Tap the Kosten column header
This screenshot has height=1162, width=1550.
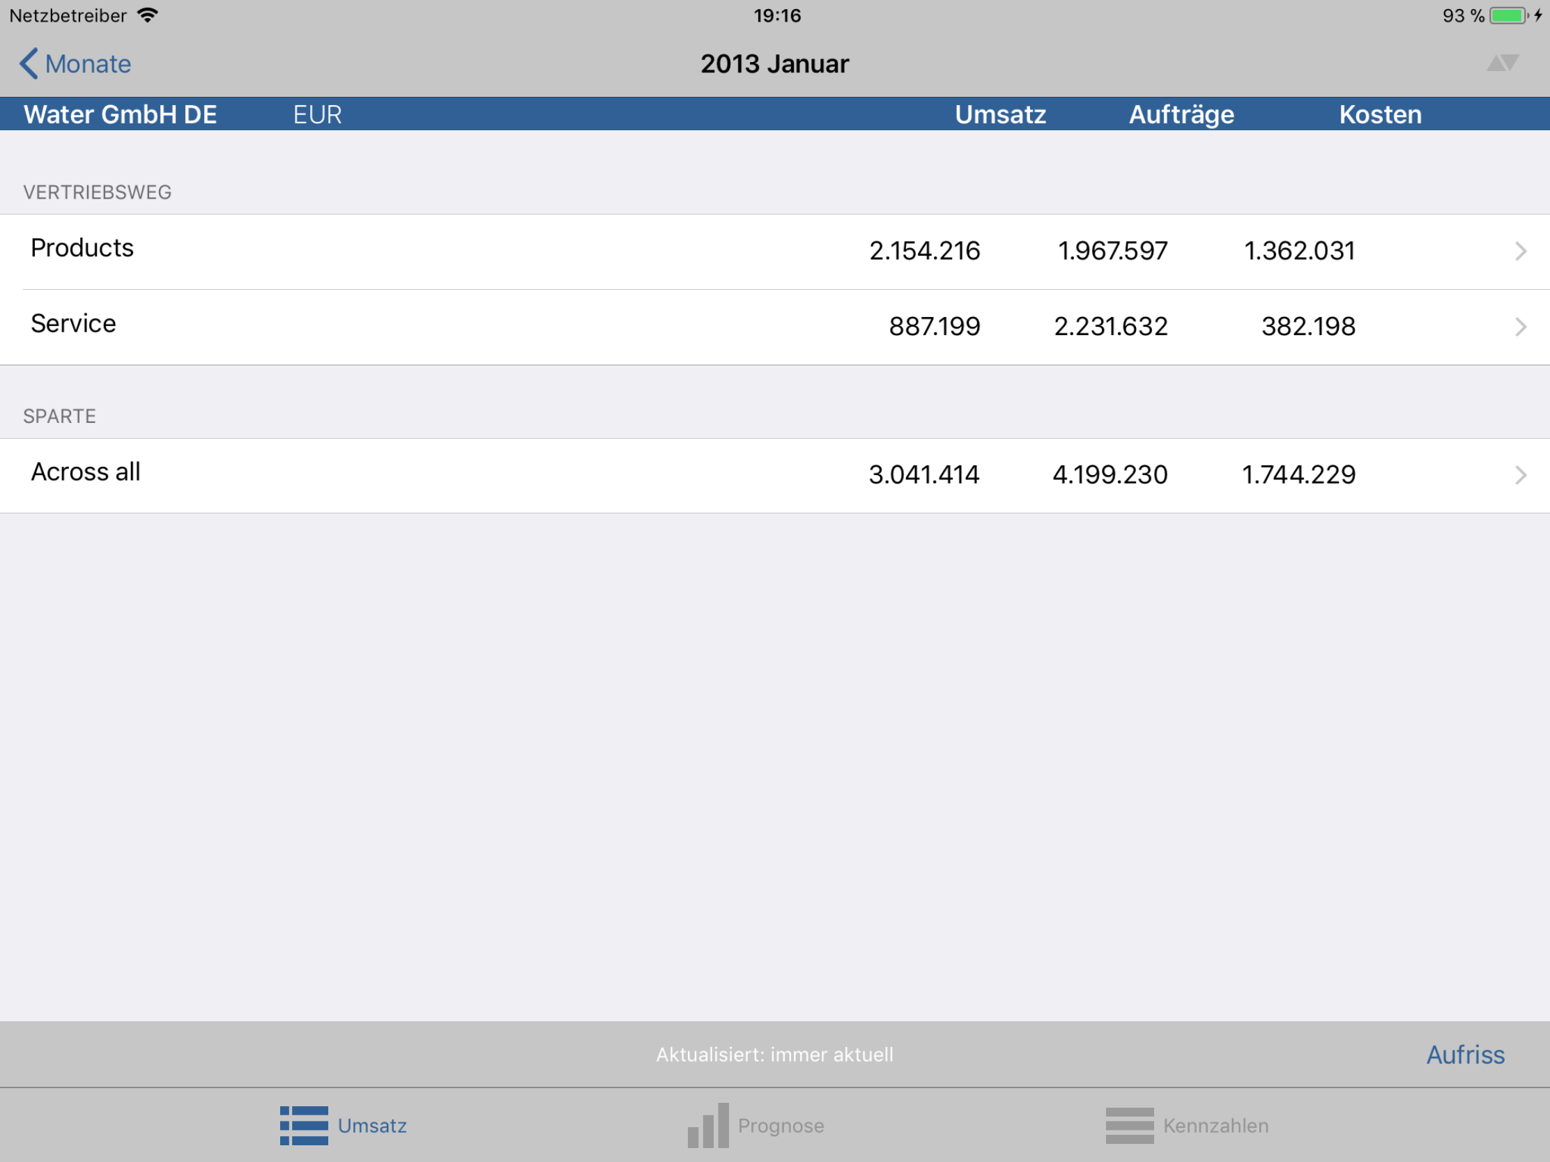pyautogui.click(x=1381, y=114)
